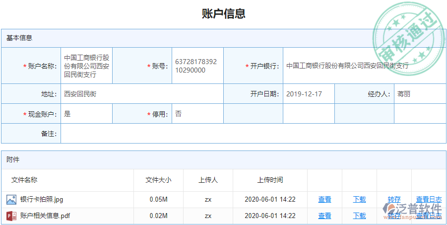Click 转存 for 银行卡拍照.jpg
Image resolution: width=447 pixels, height=225 pixels.
click(394, 199)
